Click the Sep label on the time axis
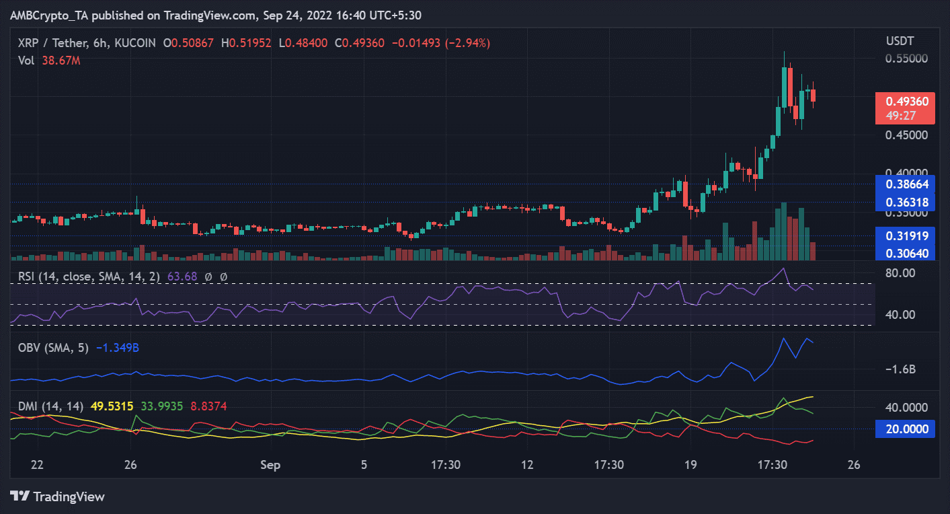Viewport: 950px width, 514px height. pyautogui.click(x=270, y=464)
